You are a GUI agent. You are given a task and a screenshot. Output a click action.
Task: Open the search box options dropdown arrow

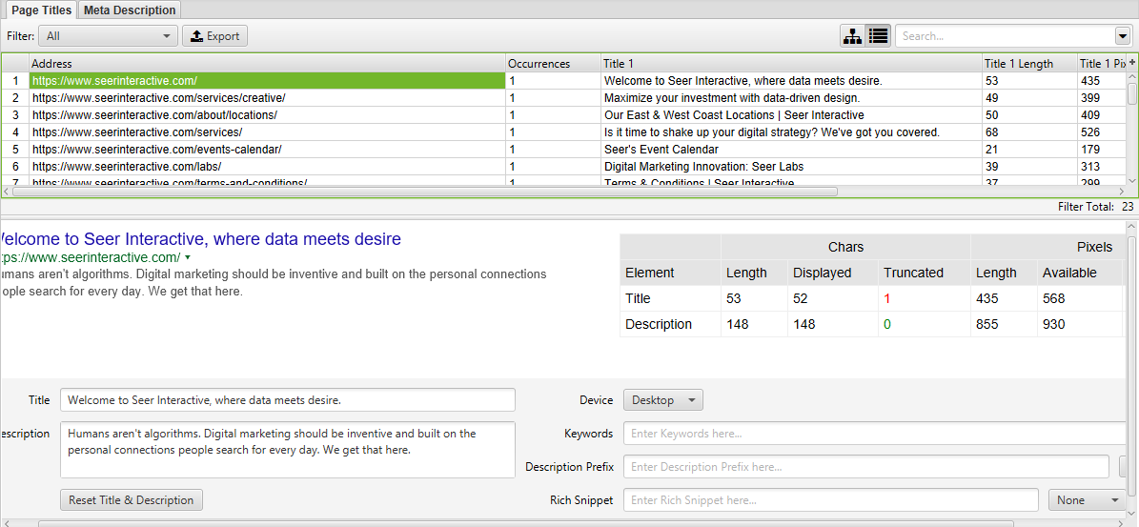coord(1122,36)
